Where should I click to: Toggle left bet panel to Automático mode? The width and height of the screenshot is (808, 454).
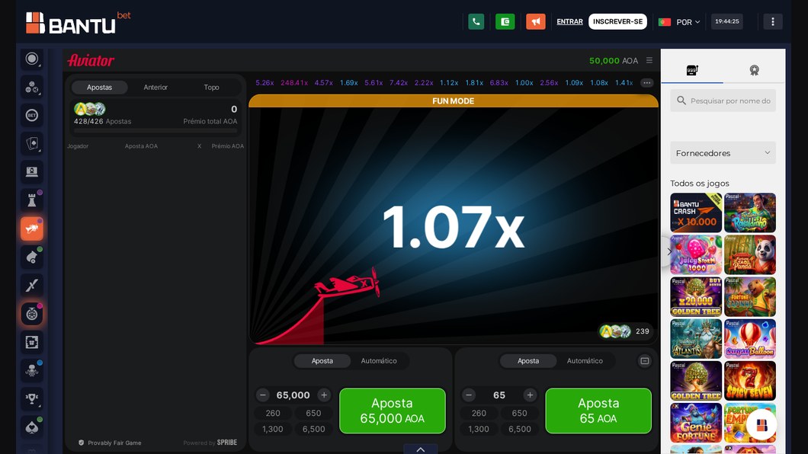[x=379, y=361]
